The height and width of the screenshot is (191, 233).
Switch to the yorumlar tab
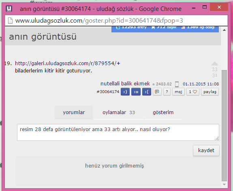pos(74,112)
